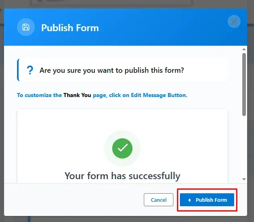254x222 pixels.
Task: Click the save disk icon in header
Action: coord(26,27)
